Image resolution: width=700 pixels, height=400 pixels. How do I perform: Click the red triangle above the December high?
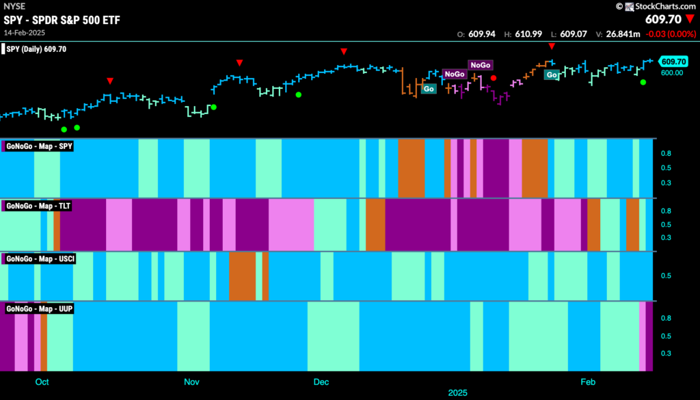pos(344,52)
